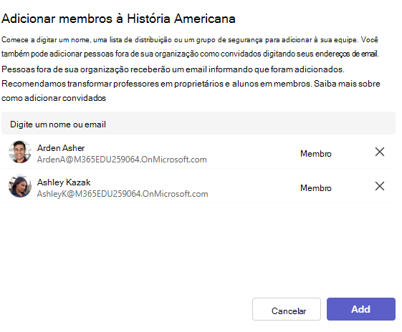Open 'Saiba mais sobre como adicionar convidados' link
This screenshot has width=402, height=332.
[x=347, y=84]
